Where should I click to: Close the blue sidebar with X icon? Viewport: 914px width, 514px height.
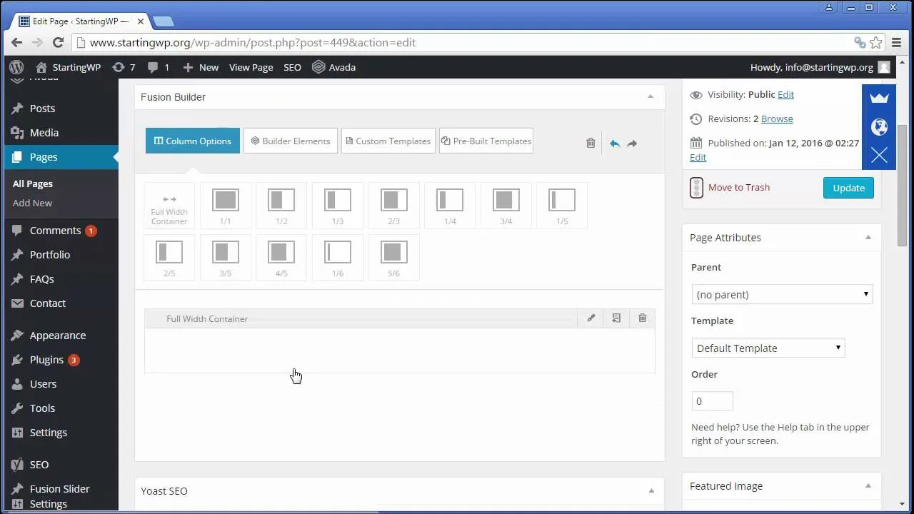coord(879,155)
